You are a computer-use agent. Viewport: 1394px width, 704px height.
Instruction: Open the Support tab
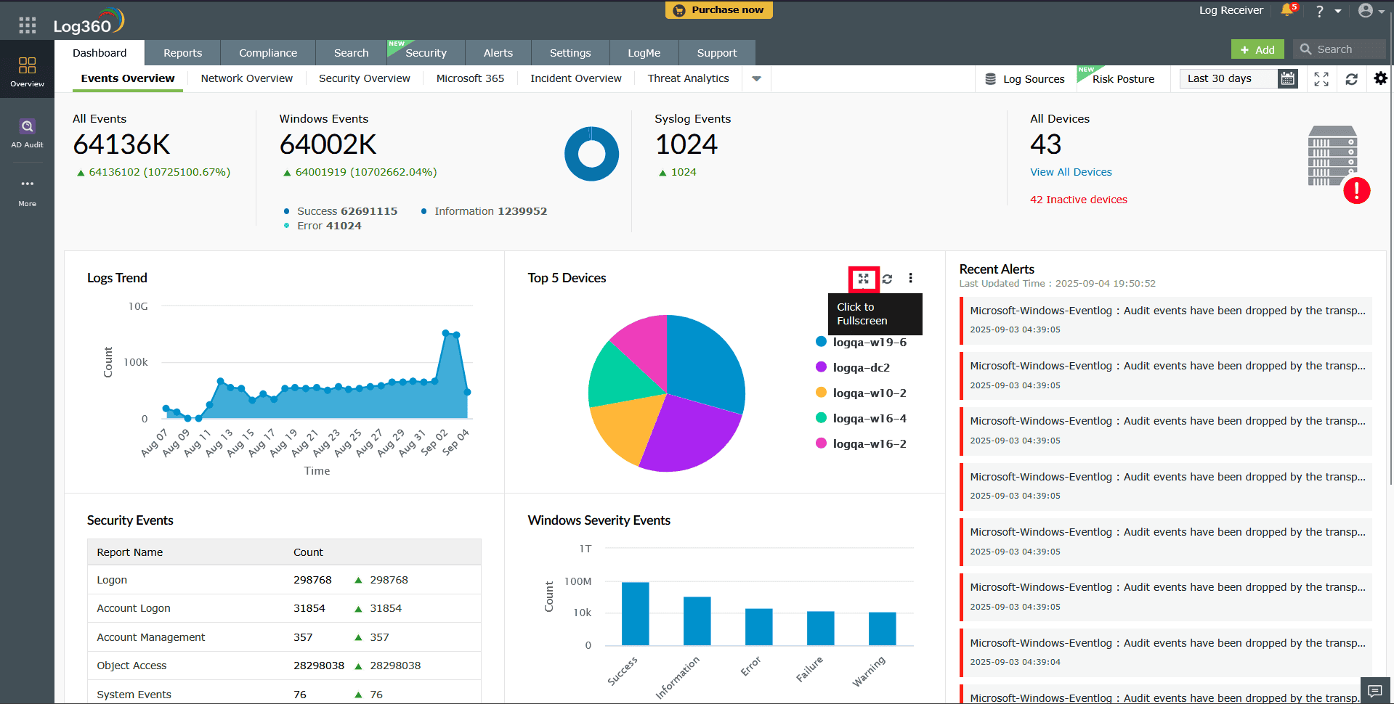pos(717,53)
